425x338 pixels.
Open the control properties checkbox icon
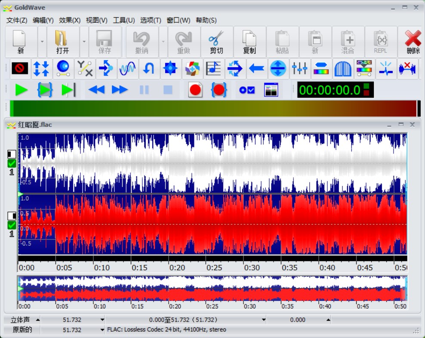[x=247, y=90]
